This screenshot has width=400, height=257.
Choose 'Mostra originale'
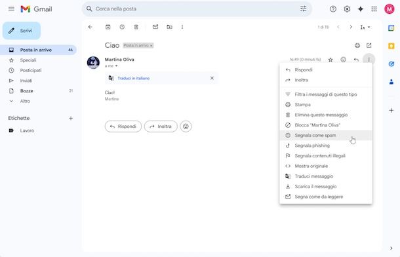click(x=326, y=166)
